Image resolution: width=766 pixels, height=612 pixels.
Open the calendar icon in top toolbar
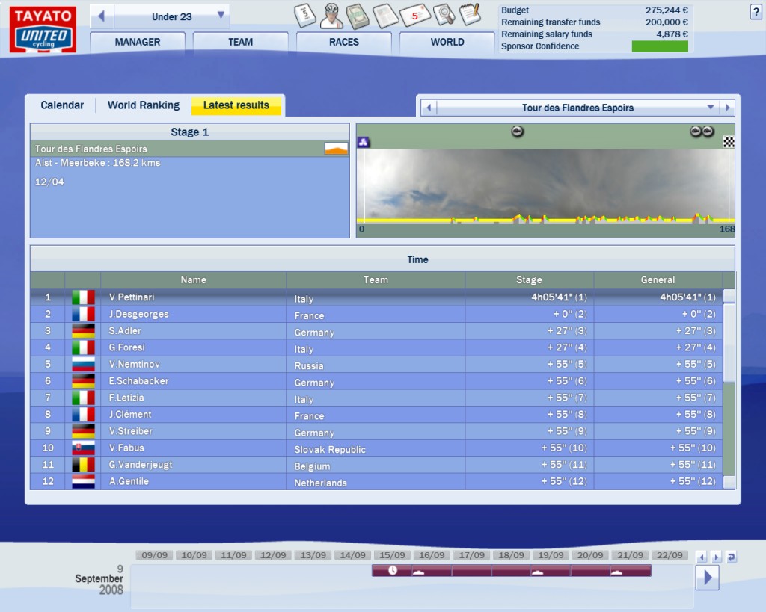tap(306, 13)
